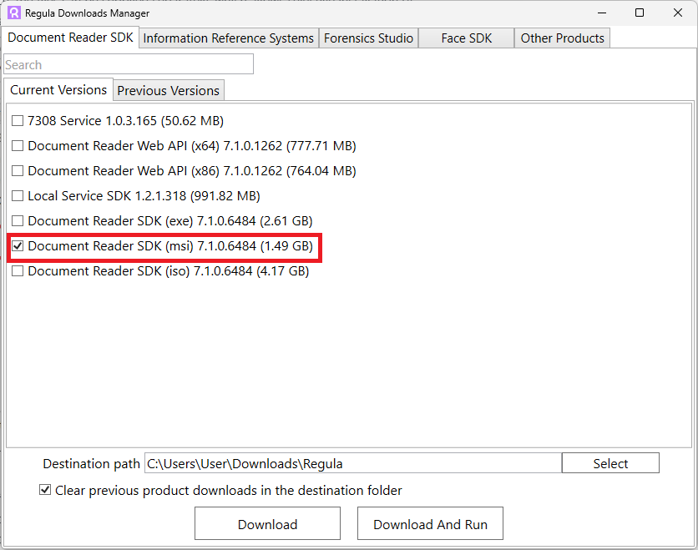Maximize the Regula Downloads Manager window
This screenshot has height=550, width=698.
(640, 13)
